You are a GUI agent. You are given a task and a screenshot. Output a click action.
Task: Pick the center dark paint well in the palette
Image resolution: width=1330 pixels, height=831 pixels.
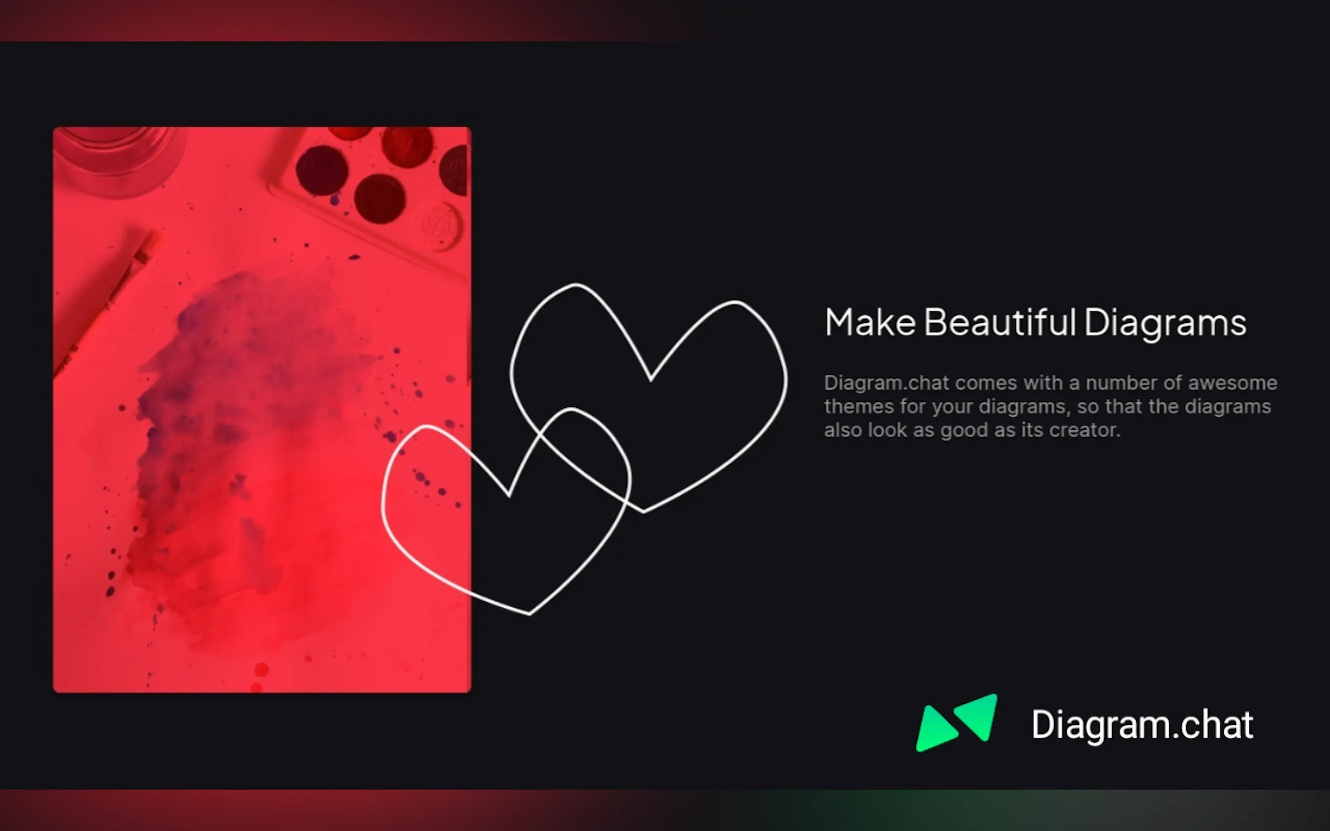380,198
